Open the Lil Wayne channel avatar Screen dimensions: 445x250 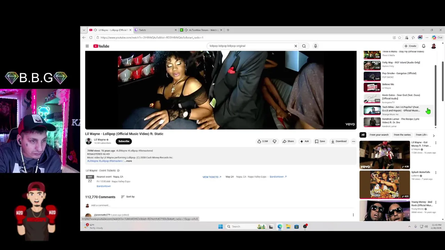click(x=89, y=141)
